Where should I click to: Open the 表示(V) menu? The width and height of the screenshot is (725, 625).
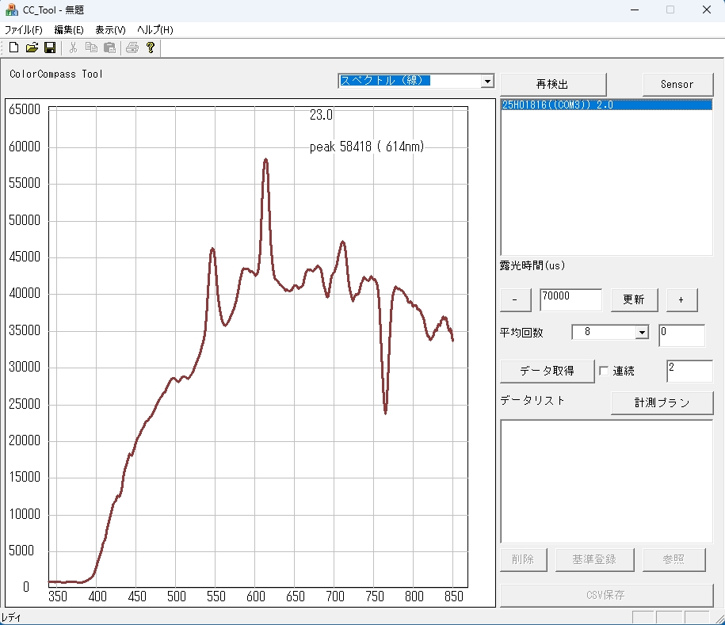point(110,30)
